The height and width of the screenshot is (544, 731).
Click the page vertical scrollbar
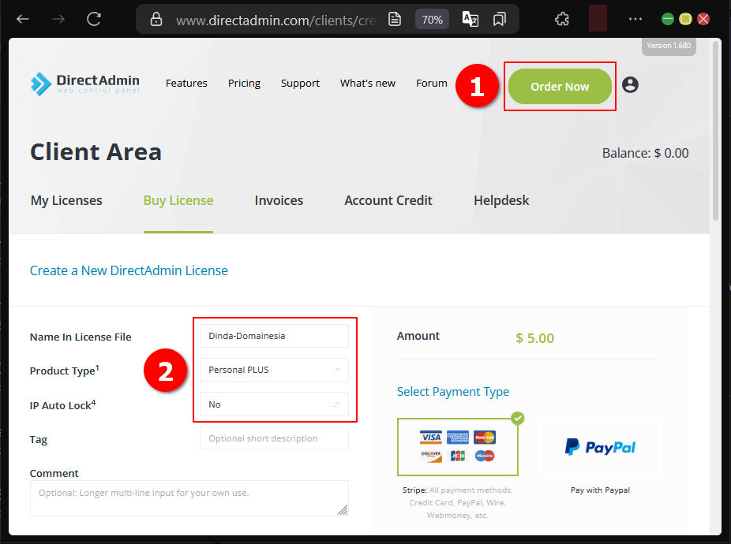click(716, 130)
